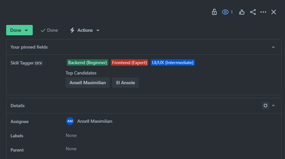The height and width of the screenshot is (159, 285).
Task: Click the UI/UX (Intermediate) blue tag
Action: [x=173, y=62]
